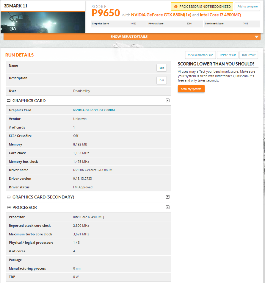Click the monitor icon beside GRAPHICS CARD (SECONDARY)
The height and width of the screenshot is (283, 265).
pyautogui.click(x=9, y=197)
